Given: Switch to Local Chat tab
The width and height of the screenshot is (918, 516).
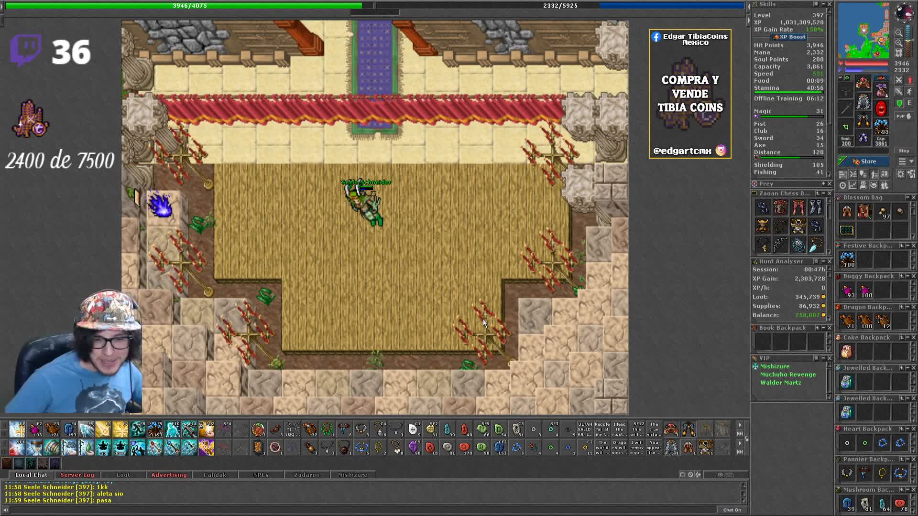Looking at the screenshot, I should point(31,475).
